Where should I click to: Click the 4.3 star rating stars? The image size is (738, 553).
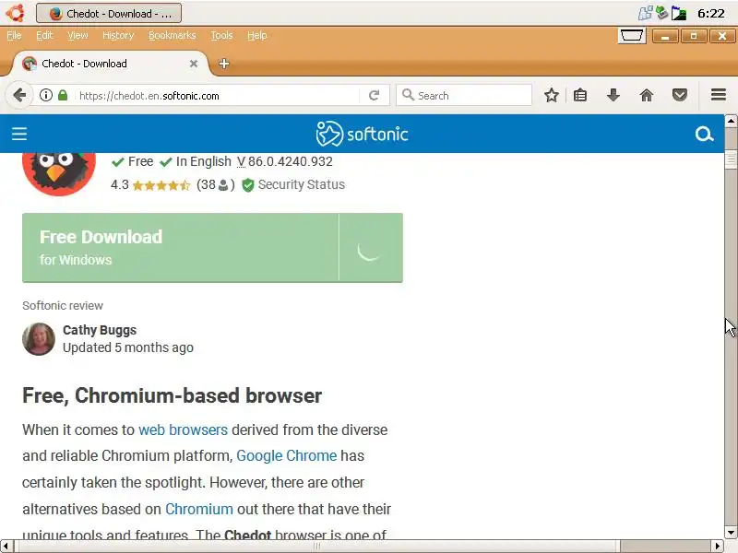click(x=161, y=185)
